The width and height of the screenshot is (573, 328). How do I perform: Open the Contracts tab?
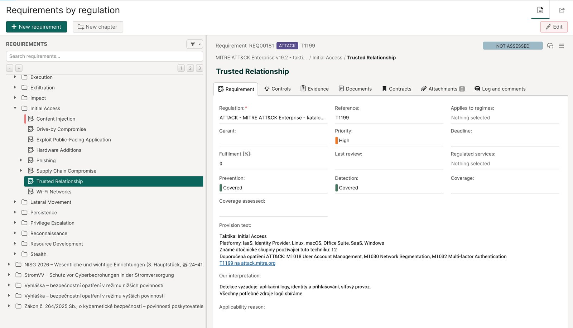coord(397,89)
